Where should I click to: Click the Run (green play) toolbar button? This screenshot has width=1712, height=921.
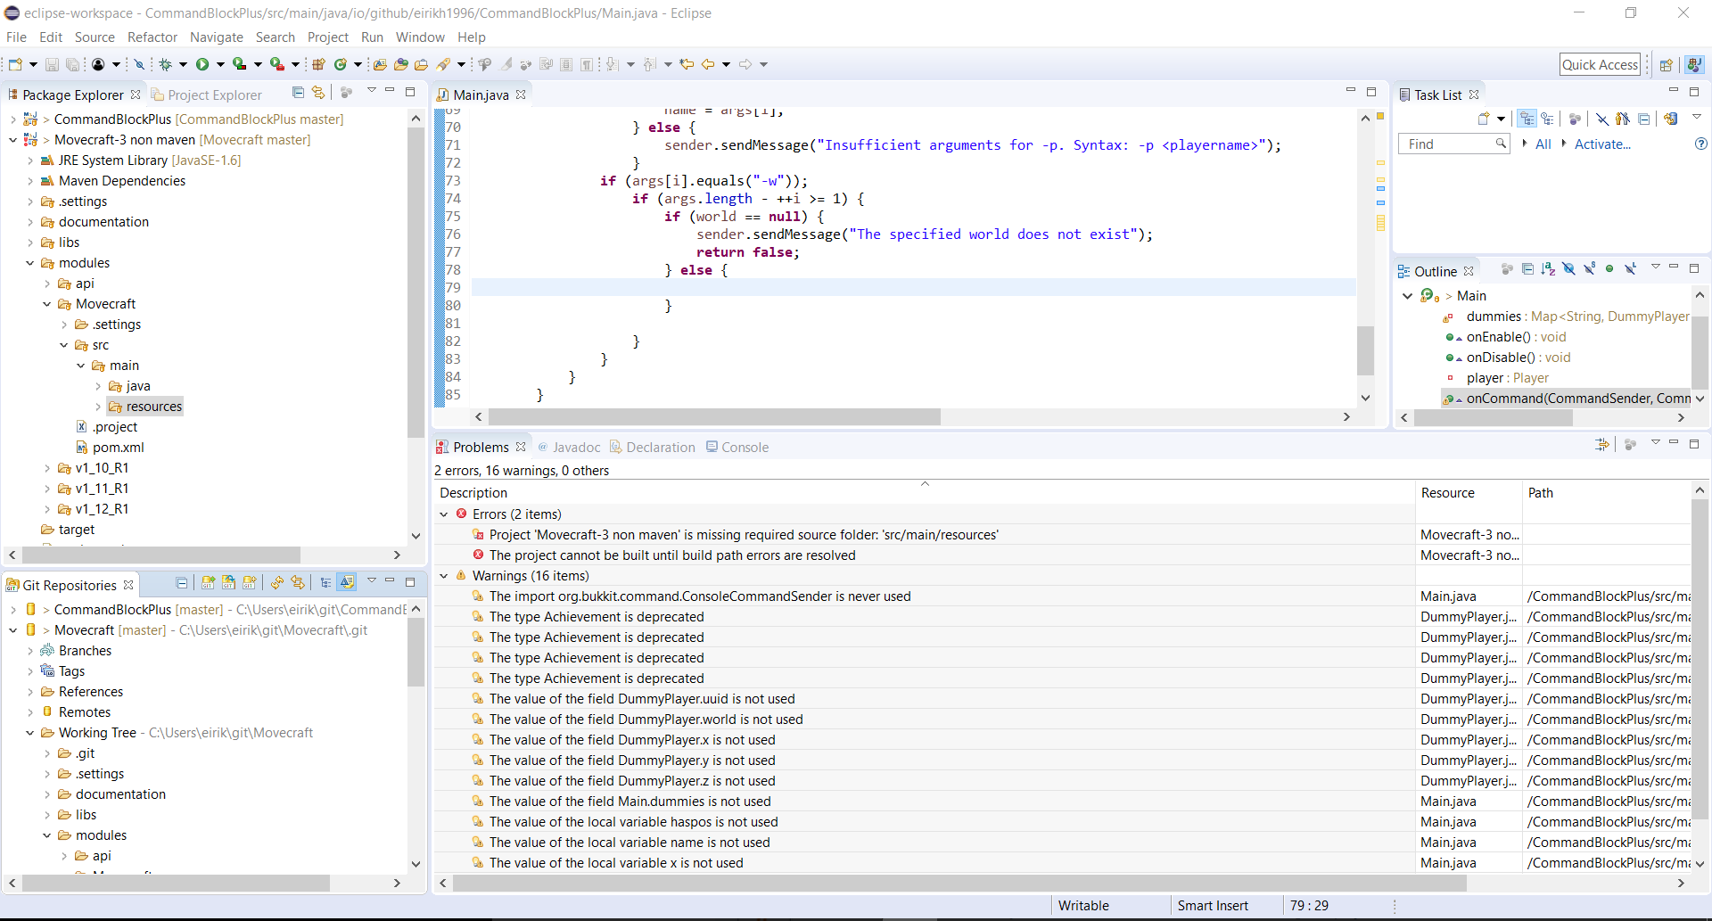click(x=202, y=64)
